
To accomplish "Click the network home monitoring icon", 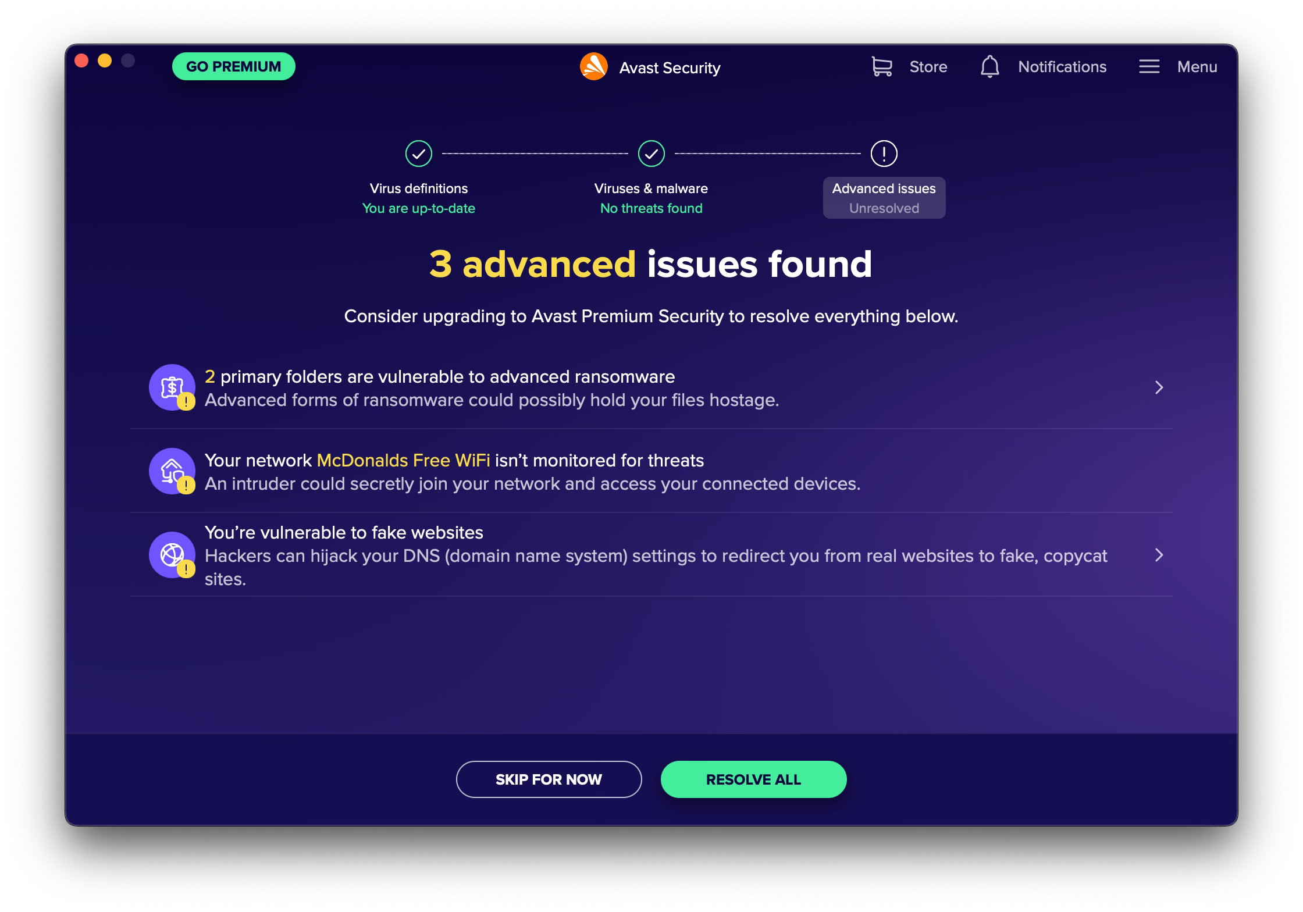I will 172,471.
